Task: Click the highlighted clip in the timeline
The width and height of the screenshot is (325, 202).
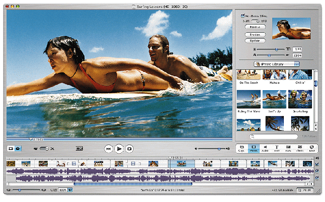Action: click(181, 163)
